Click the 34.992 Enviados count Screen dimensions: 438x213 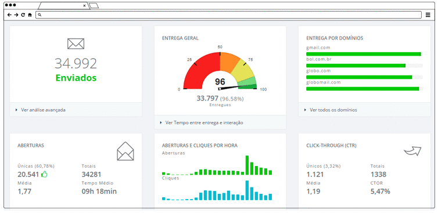click(76, 64)
